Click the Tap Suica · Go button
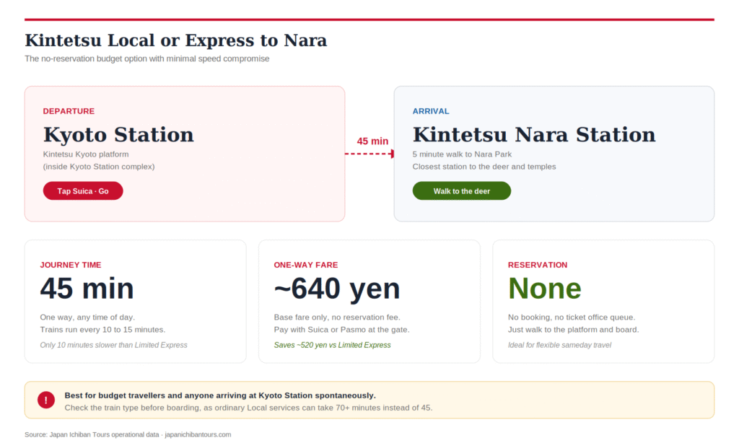The image size is (739, 443). click(x=82, y=190)
